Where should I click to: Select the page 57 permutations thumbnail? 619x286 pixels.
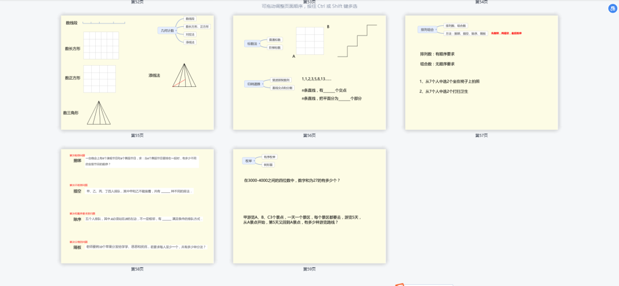click(x=481, y=73)
